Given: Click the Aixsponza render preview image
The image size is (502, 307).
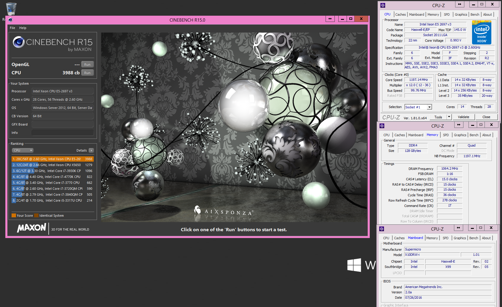Looking at the screenshot, I should pyautogui.click(x=234, y=127).
